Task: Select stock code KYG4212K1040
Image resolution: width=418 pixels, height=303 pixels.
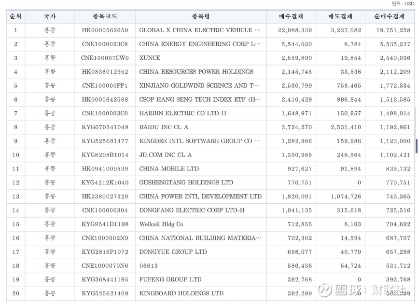Action: [105, 183]
